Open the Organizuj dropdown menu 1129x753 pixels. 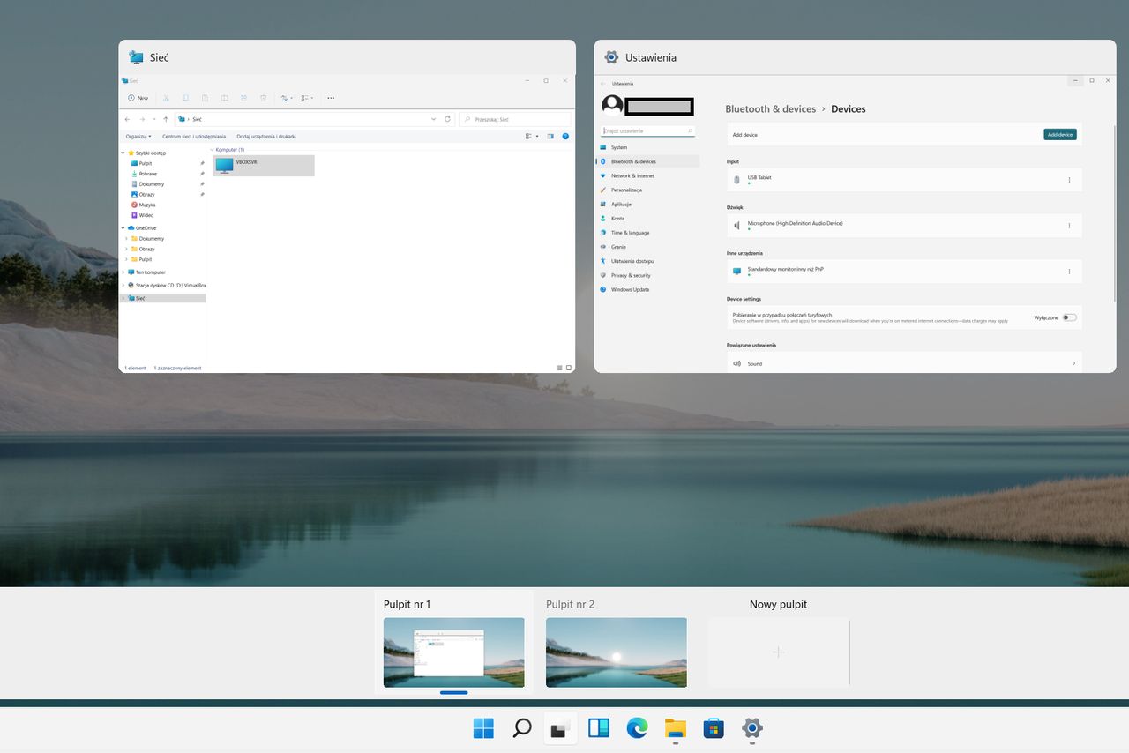click(140, 136)
